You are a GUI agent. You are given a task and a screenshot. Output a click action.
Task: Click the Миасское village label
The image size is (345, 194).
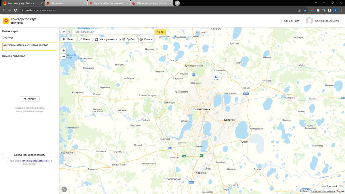pyautogui.click(x=266, y=81)
